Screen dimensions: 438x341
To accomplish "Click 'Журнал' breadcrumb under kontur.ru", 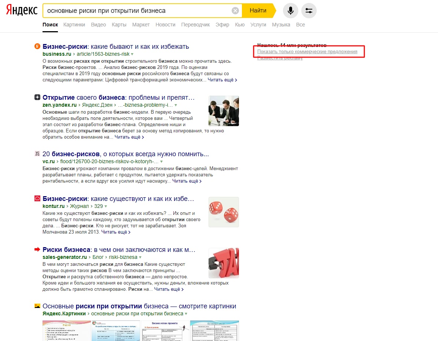I will [x=79, y=206].
